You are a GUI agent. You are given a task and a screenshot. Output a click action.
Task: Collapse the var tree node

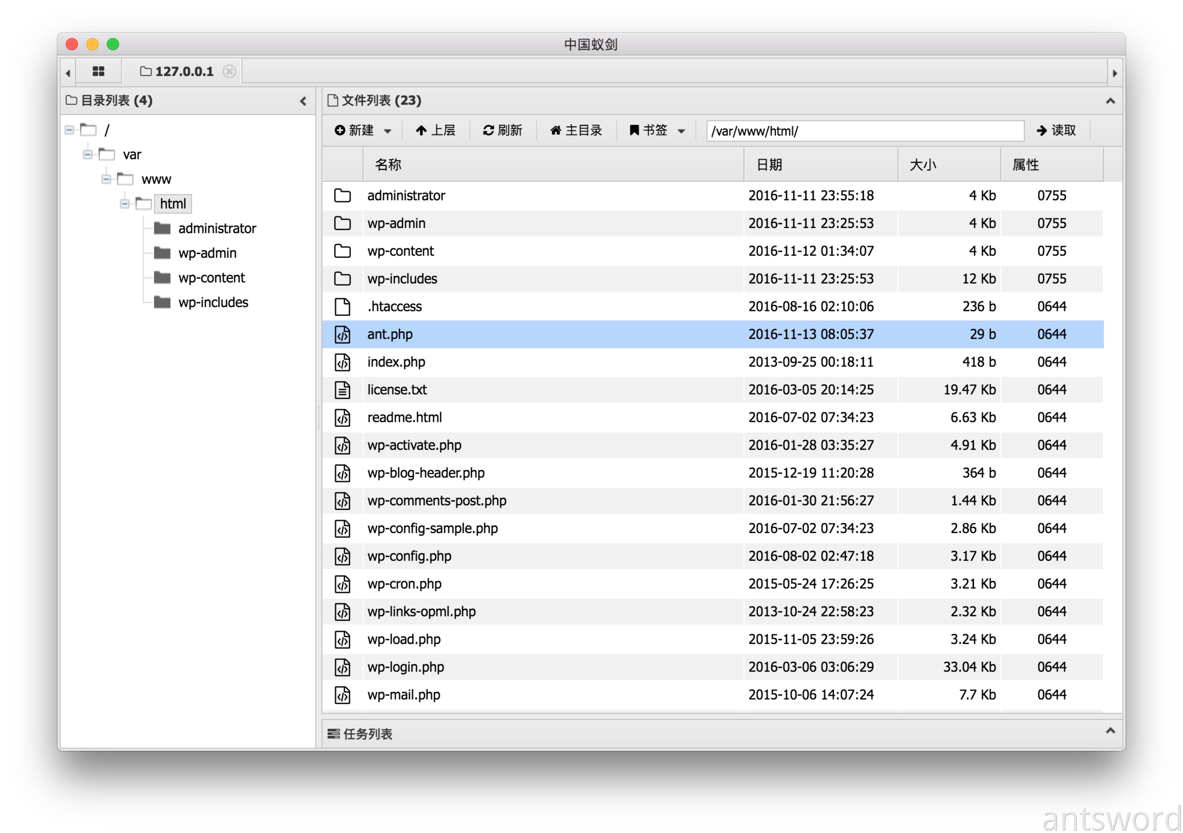pyautogui.click(x=88, y=155)
